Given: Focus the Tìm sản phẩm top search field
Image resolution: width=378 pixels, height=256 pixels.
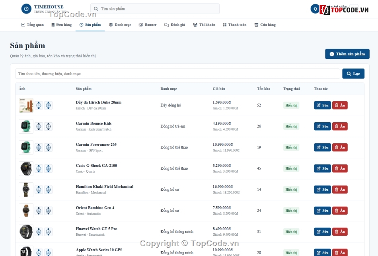Looking at the screenshot, I should [x=155, y=9].
